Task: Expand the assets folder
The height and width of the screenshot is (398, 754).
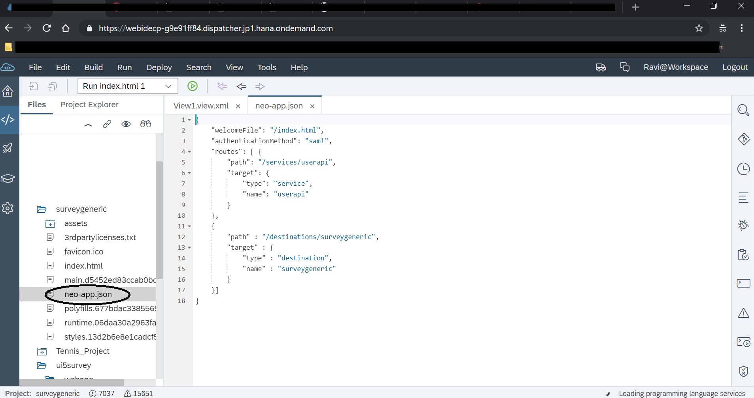Action: click(50, 224)
